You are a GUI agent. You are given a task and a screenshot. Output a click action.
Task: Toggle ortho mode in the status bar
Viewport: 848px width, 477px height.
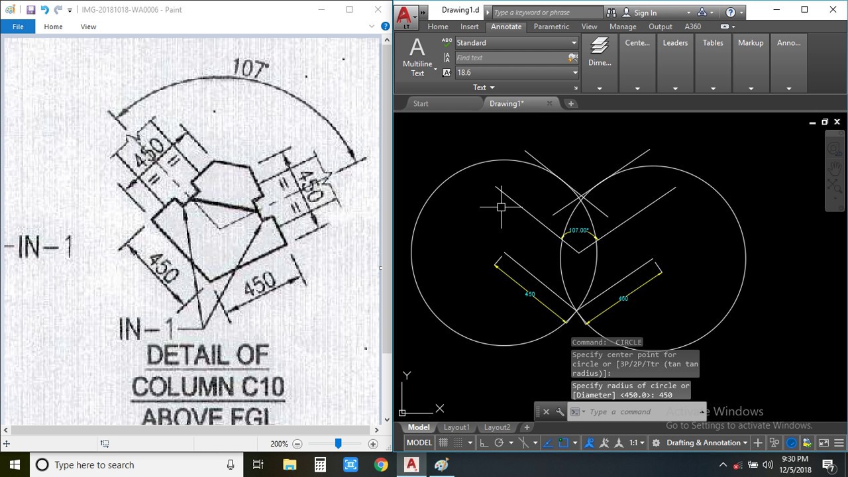[484, 443]
